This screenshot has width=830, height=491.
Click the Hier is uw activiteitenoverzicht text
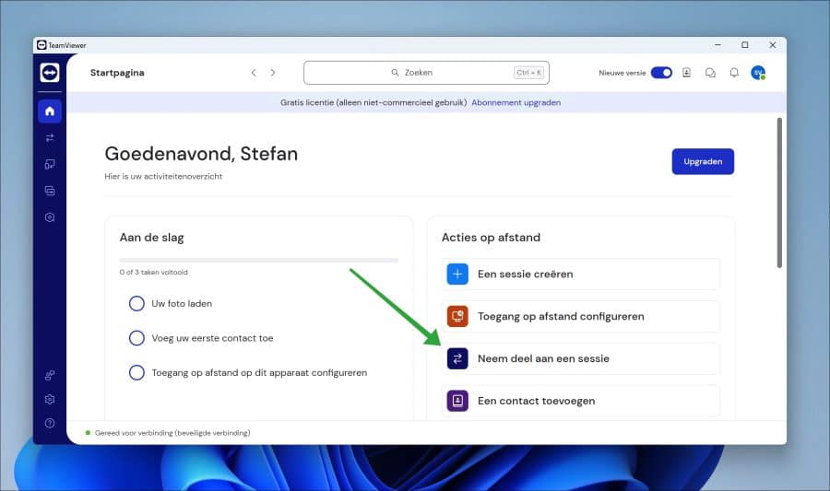pos(163,177)
